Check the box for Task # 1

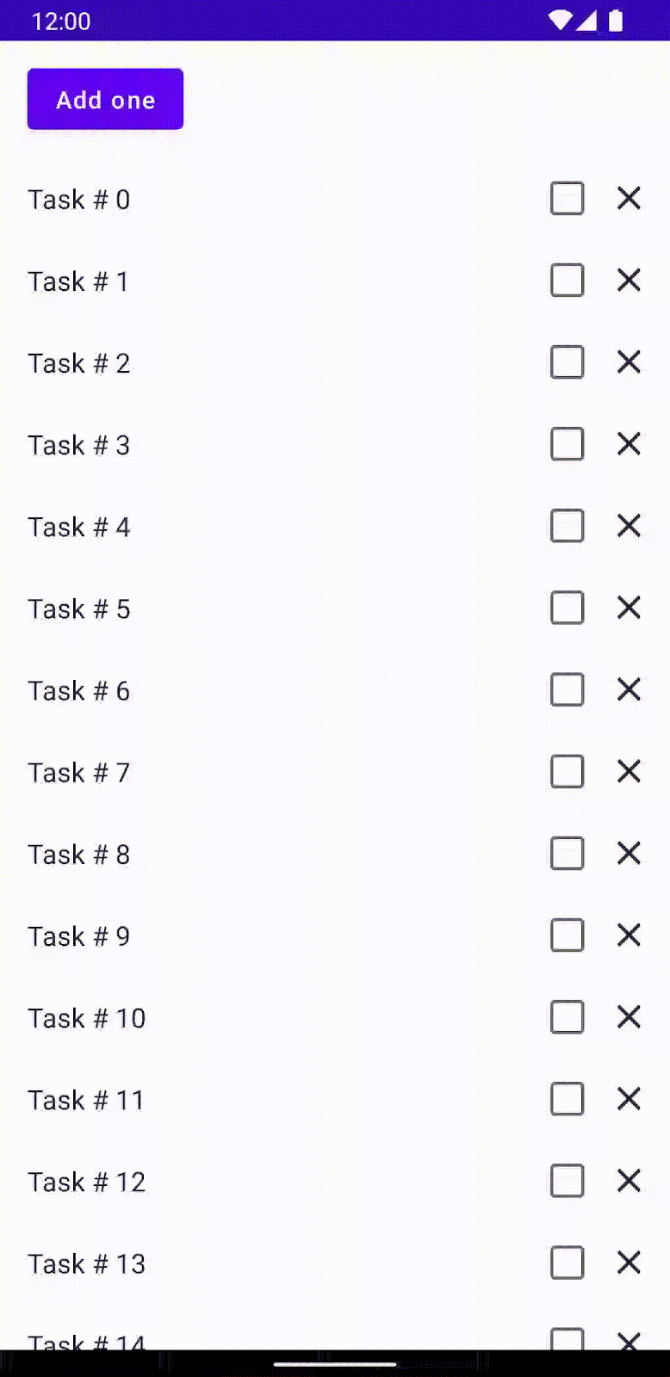coord(567,281)
